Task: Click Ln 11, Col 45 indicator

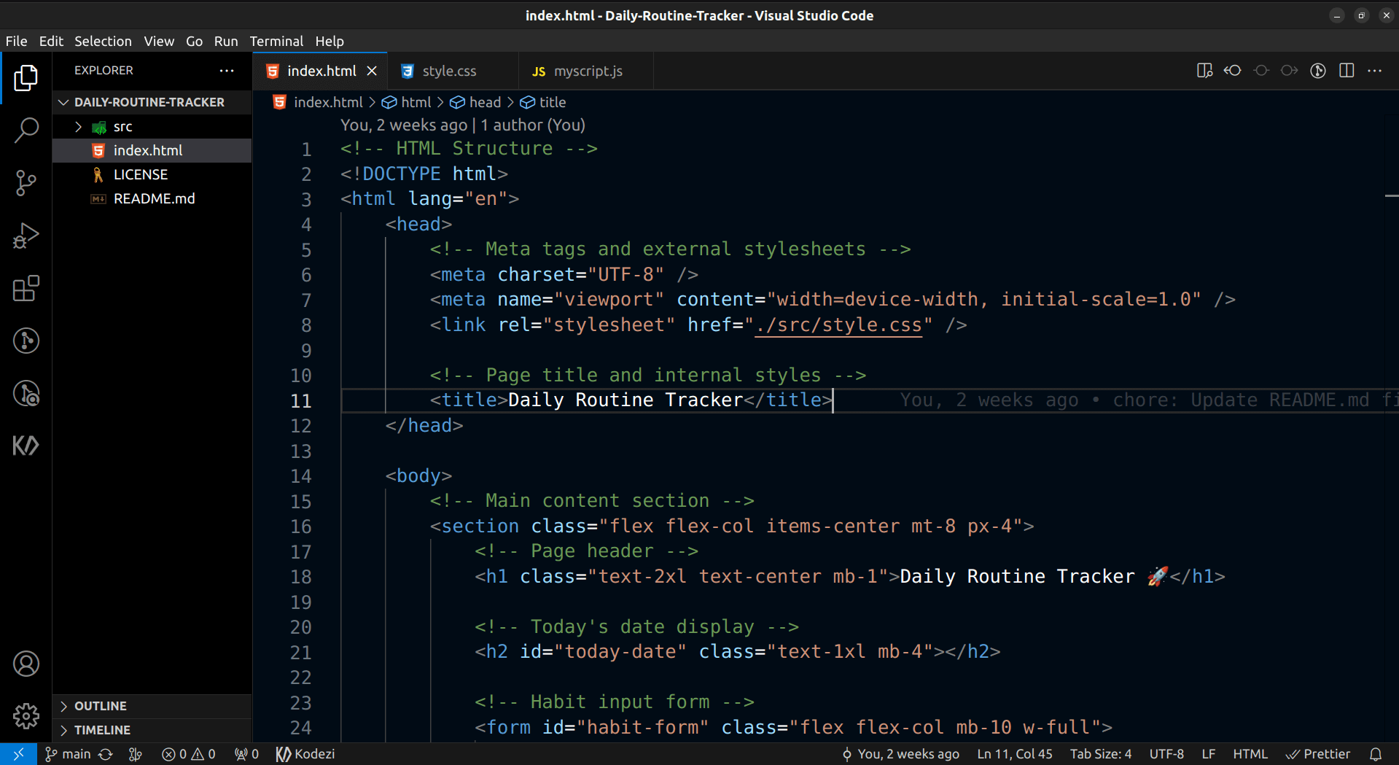Action: [x=1015, y=754]
